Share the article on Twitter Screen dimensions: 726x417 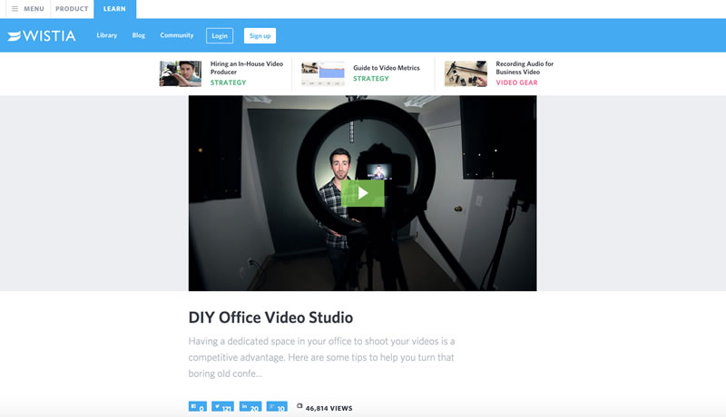point(223,408)
